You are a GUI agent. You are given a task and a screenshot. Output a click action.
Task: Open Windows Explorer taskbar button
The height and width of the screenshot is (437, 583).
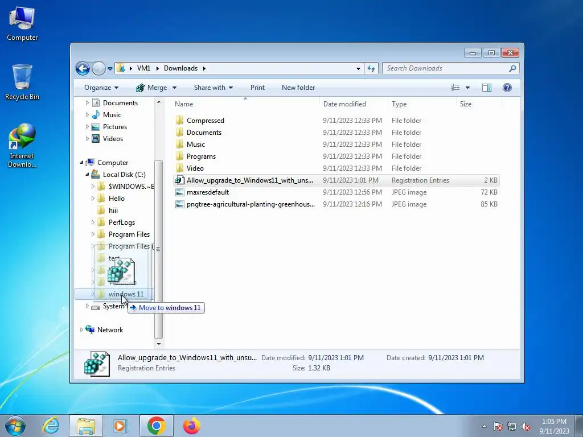point(86,426)
